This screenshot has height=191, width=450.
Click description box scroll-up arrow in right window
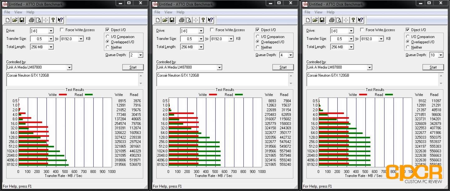[x=441, y=76]
